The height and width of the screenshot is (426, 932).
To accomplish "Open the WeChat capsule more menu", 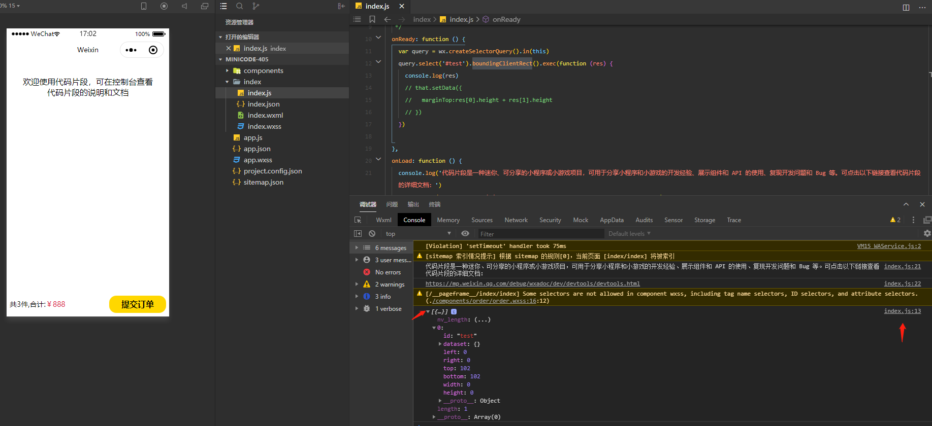I will pyautogui.click(x=131, y=50).
